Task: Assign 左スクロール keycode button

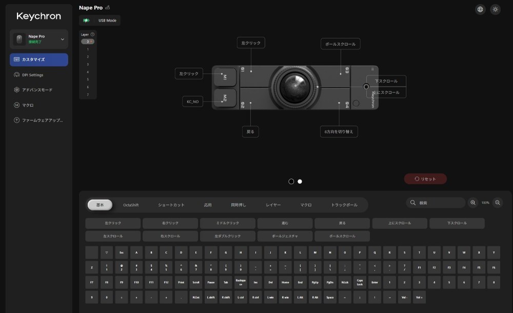Action: [113, 236]
